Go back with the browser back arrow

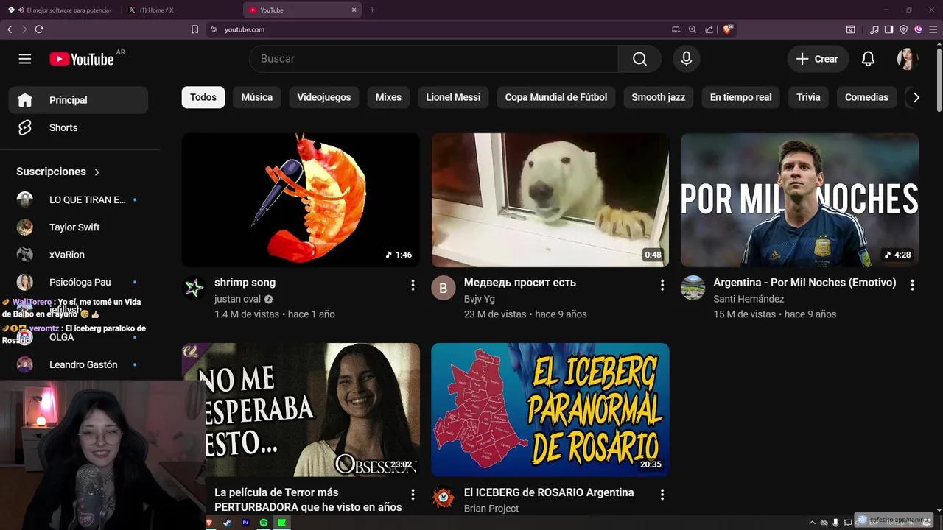click(x=10, y=29)
